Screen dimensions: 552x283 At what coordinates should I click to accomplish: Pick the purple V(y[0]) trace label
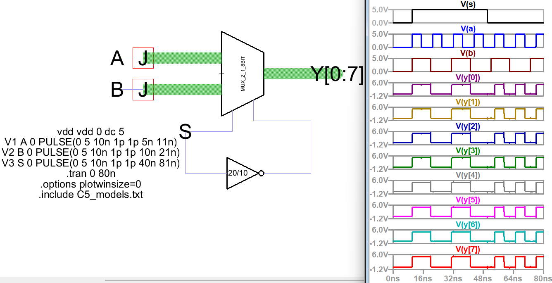click(468, 77)
